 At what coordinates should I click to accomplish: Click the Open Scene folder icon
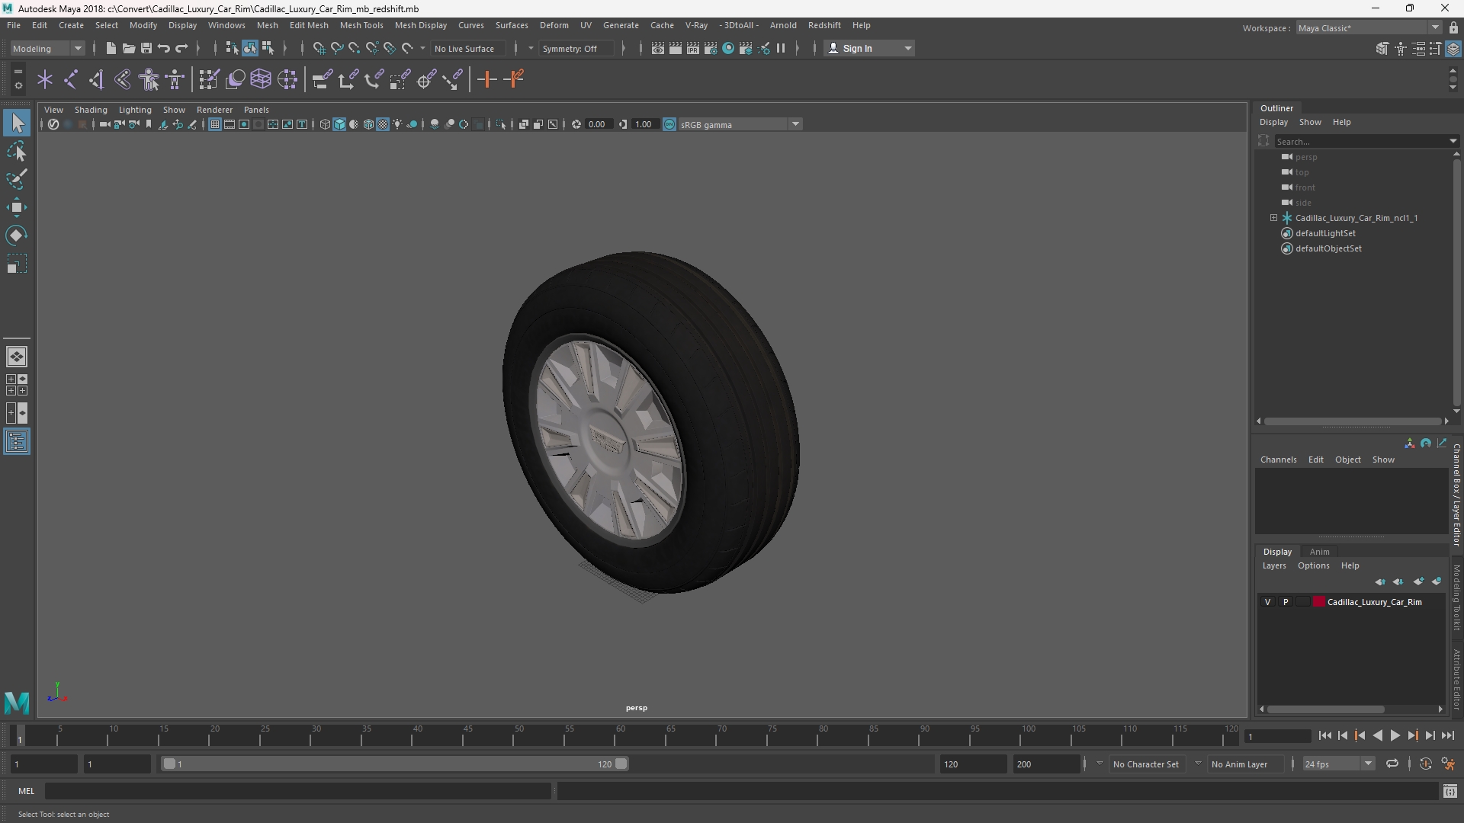(x=129, y=48)
